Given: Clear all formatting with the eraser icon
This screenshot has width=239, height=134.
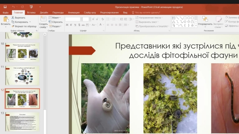Looking at the screenshot, I should 103,19.
